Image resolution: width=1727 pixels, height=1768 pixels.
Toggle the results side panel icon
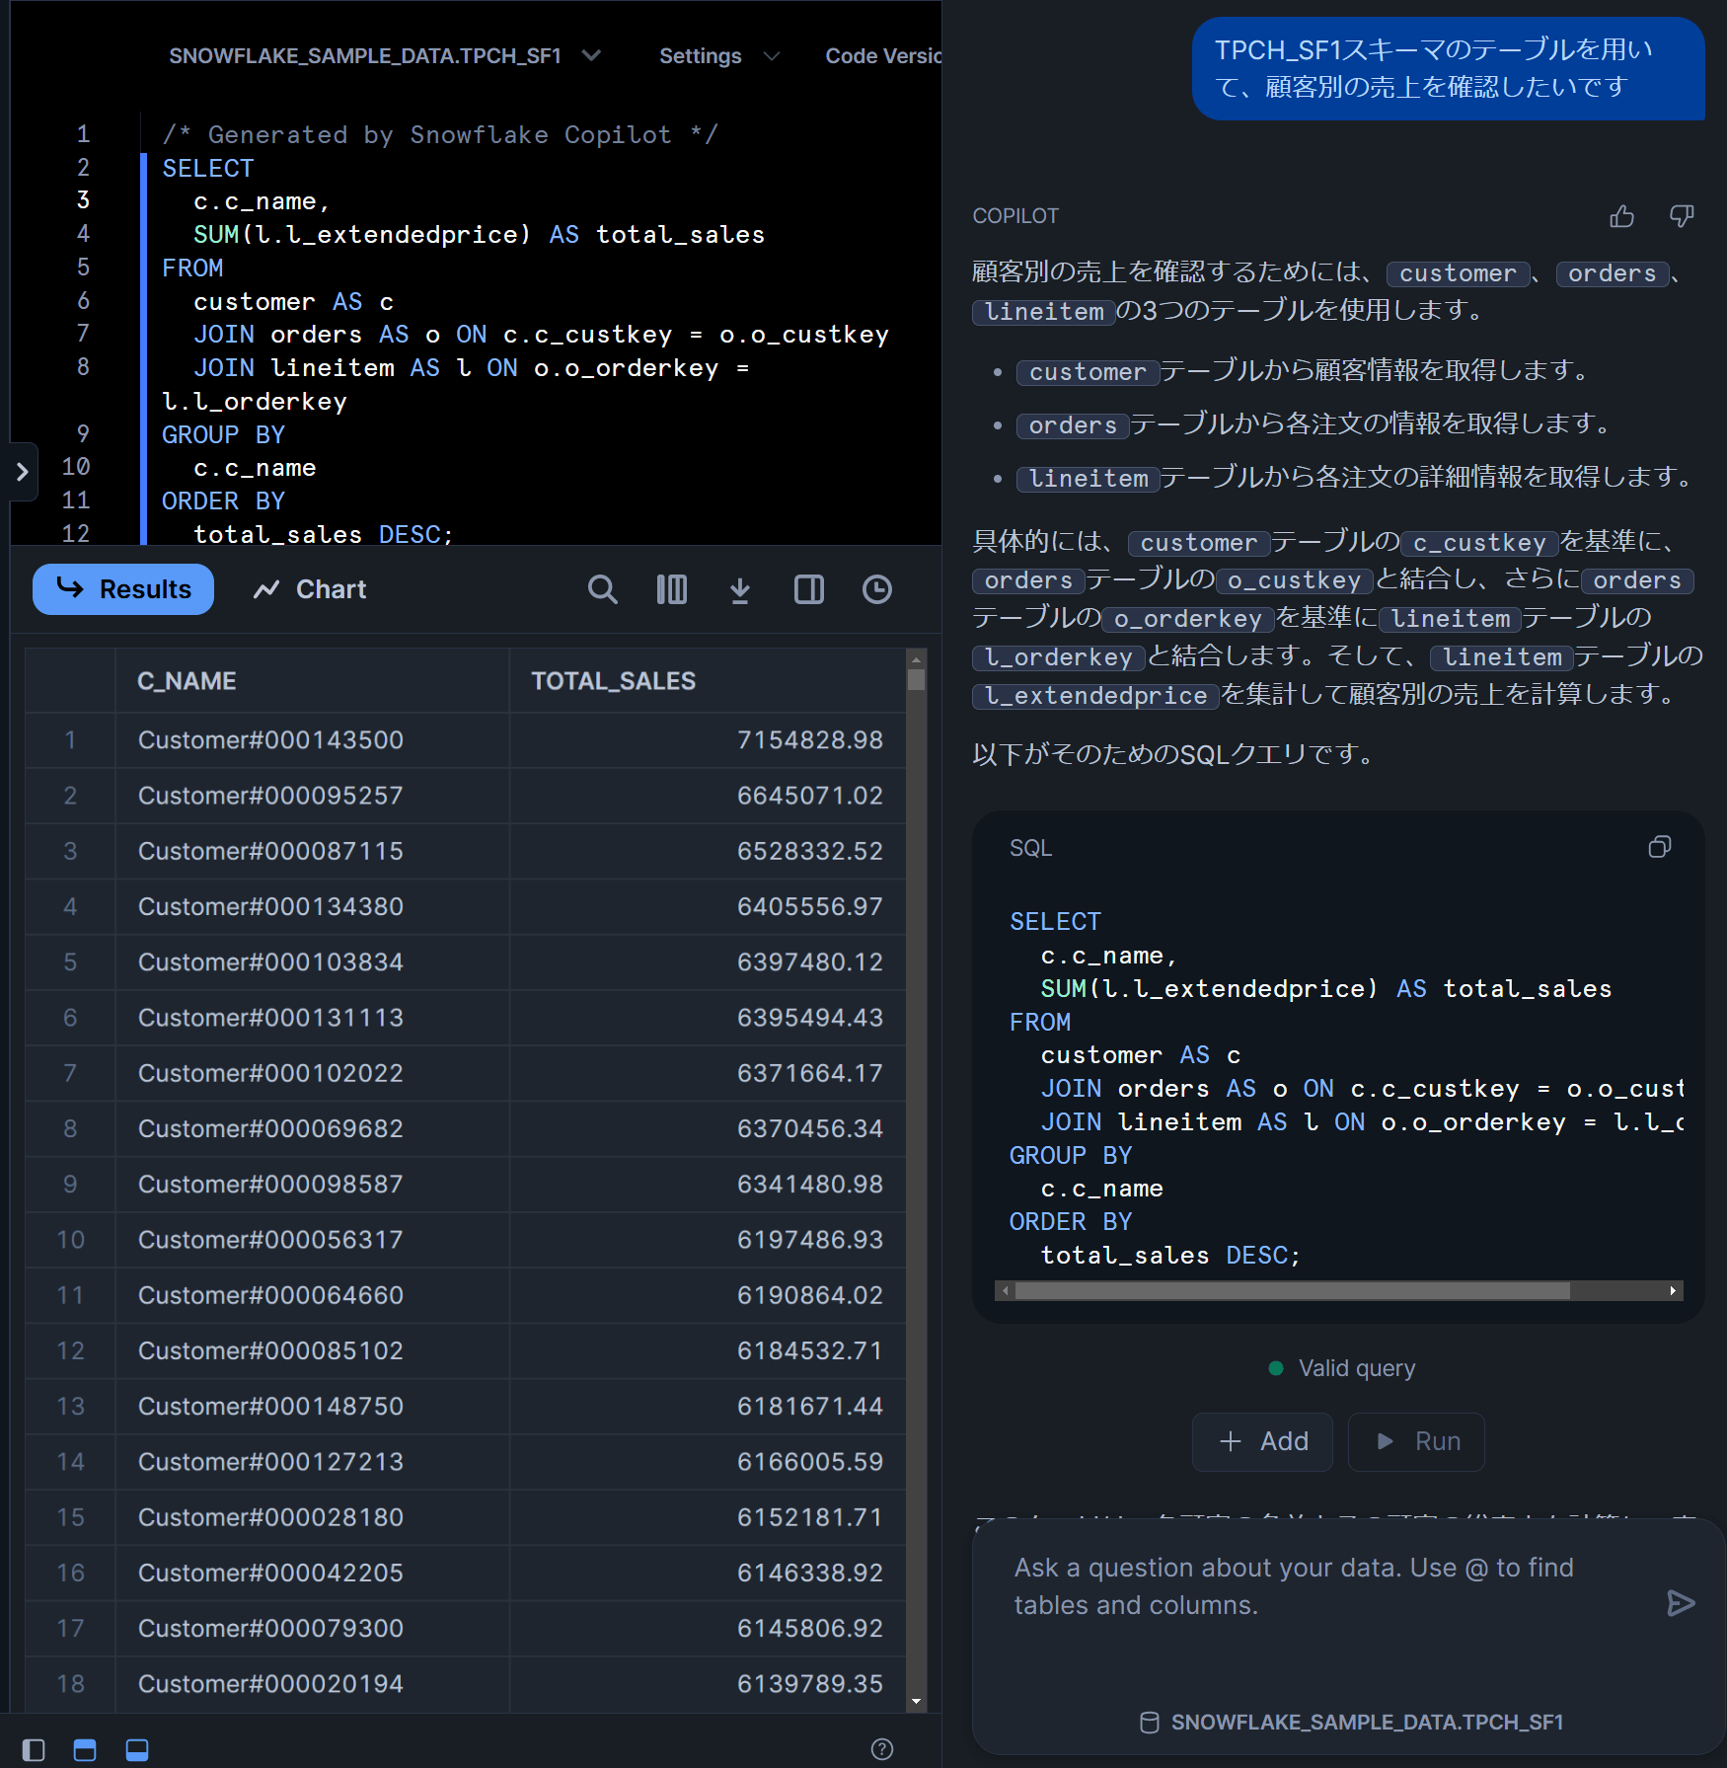[808, 589]
